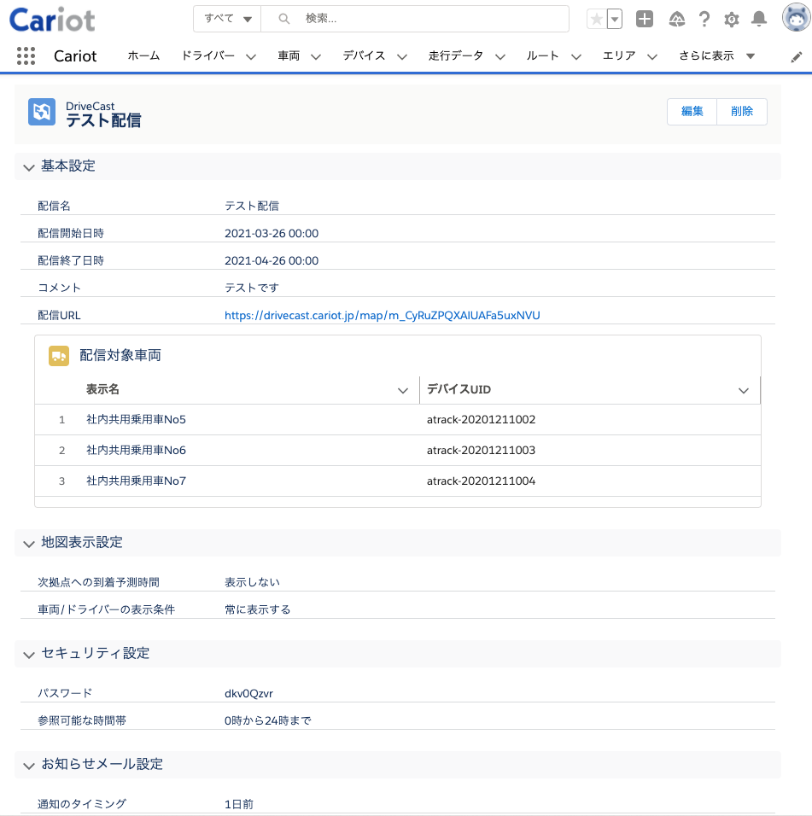
Task: Open the help question mark icon
Action: tap(704, 20)
